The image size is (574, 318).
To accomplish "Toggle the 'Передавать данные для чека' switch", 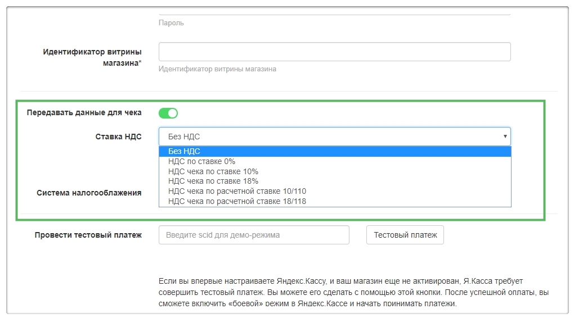I will (168, 113).
